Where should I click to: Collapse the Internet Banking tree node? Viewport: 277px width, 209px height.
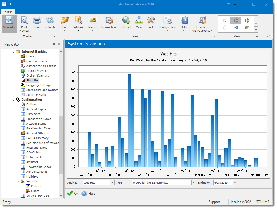[14, 52]
